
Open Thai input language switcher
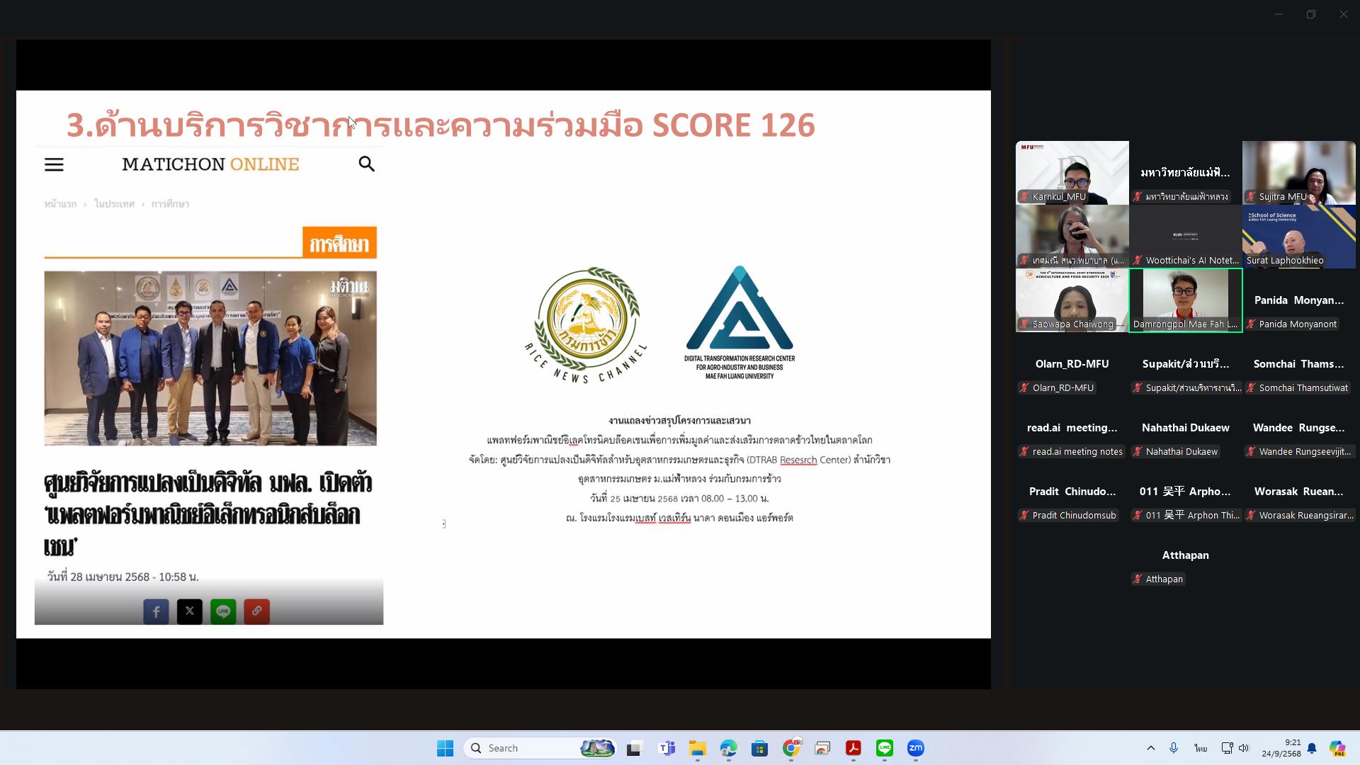pyautogui.click(x=1200, y=748)
